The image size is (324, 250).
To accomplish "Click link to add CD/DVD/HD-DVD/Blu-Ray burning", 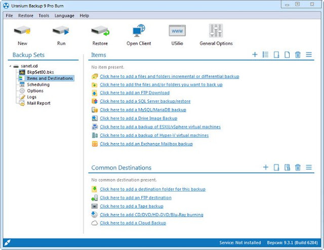I will 151,215.
